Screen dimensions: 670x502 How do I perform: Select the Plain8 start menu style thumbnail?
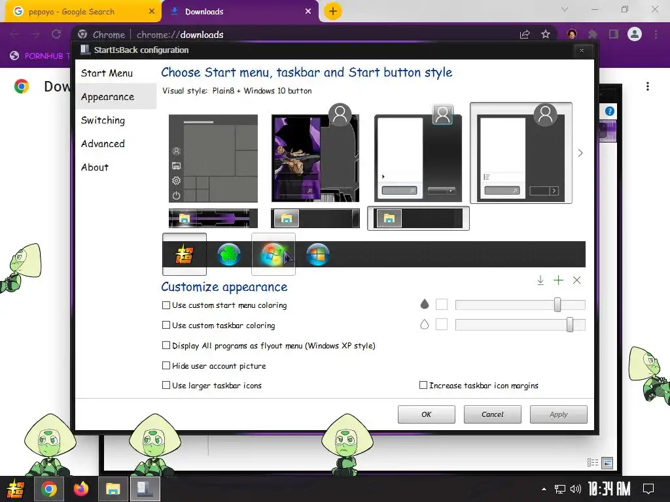(521, 153)
